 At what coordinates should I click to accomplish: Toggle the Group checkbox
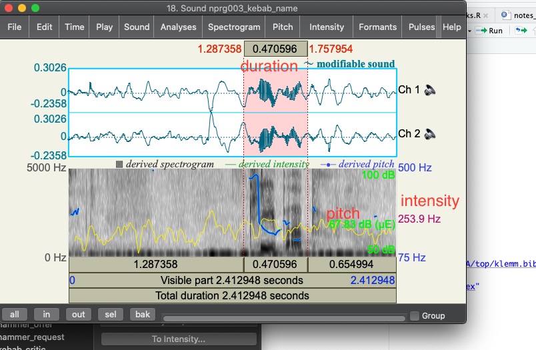point(415,316)
